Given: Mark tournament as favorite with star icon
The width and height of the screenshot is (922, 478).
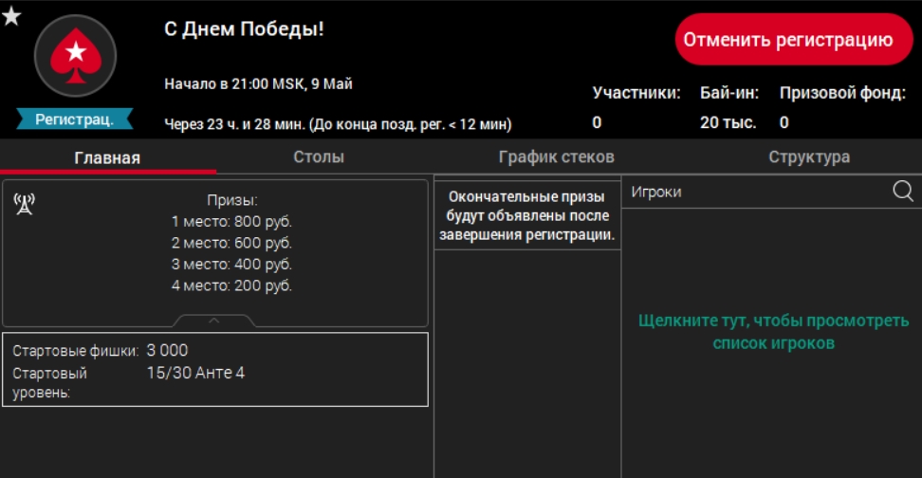Looking at the screenshot, I should [11, 16].
